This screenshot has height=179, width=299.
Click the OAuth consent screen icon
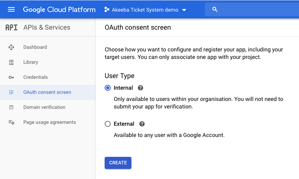(x=11, y=92)
